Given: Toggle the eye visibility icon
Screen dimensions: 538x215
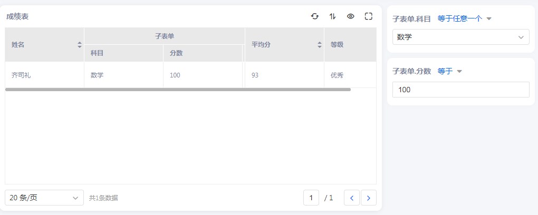Looking at the screenshot, I should pyautogui.click(x=350, y=16).
